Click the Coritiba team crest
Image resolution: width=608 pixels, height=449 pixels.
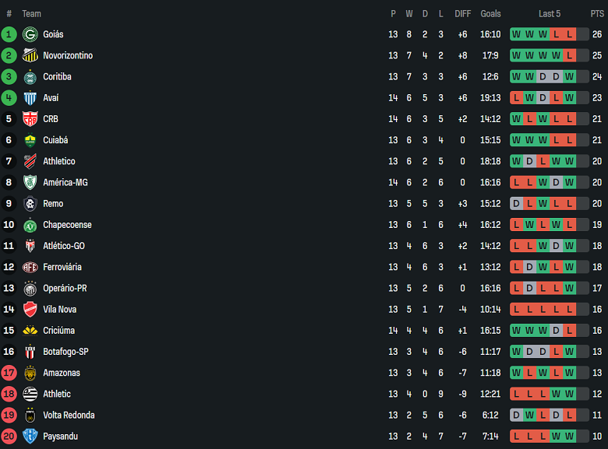pyautogui.click(x=30, y=76)
